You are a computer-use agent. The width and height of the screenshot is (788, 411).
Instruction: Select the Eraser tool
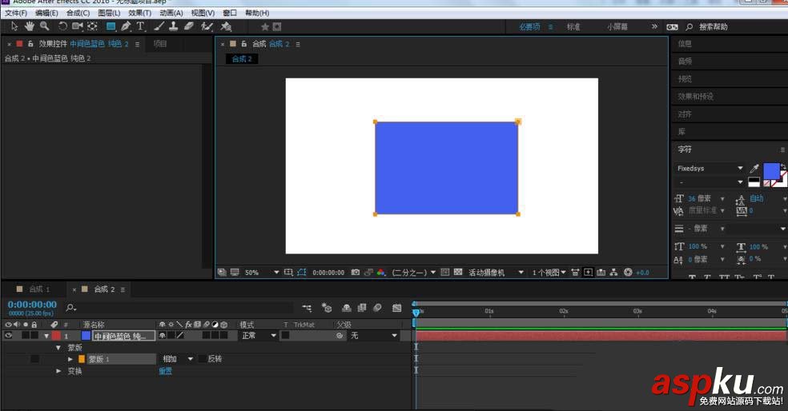point(189,26)
